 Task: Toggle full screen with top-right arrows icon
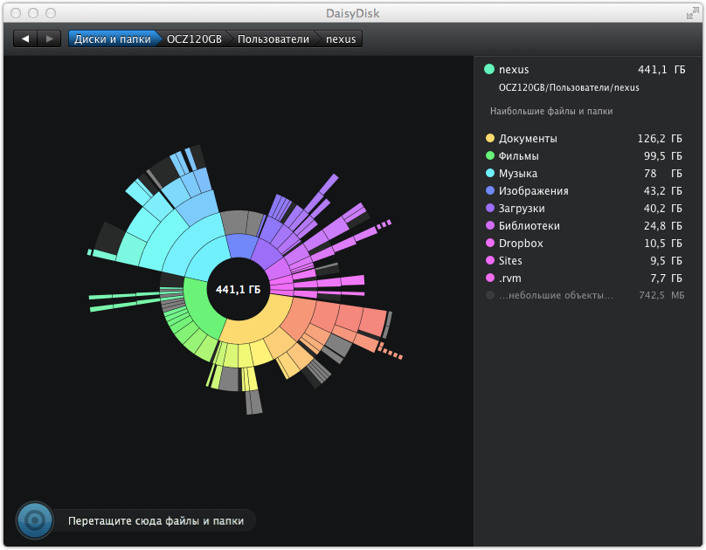click(x=692, y=13)
